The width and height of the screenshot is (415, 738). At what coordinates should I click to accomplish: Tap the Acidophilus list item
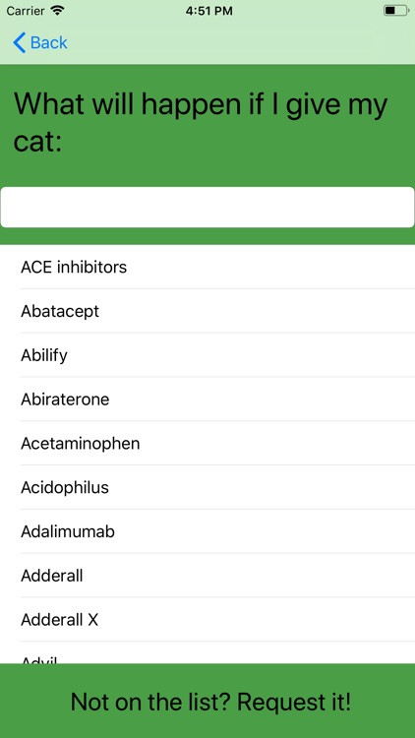click(x=207, y=488)
